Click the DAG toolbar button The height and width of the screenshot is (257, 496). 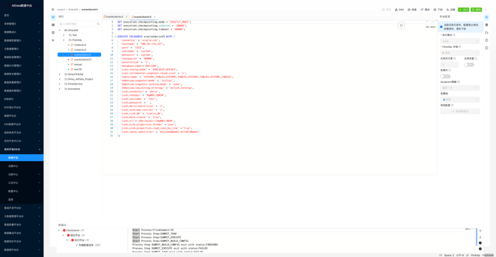(x=399, y=9)
